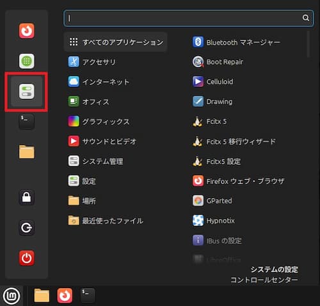Launch Drawing application
Viewport: 320px width, 306px height.
(212, 102)
